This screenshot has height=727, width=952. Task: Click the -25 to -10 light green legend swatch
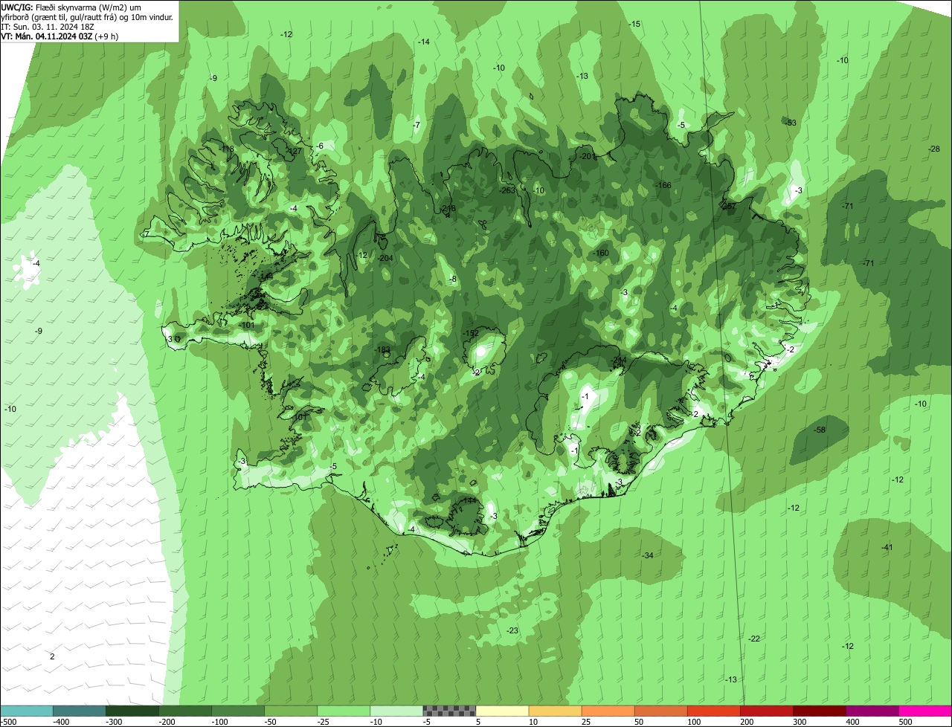pos(344,711)
